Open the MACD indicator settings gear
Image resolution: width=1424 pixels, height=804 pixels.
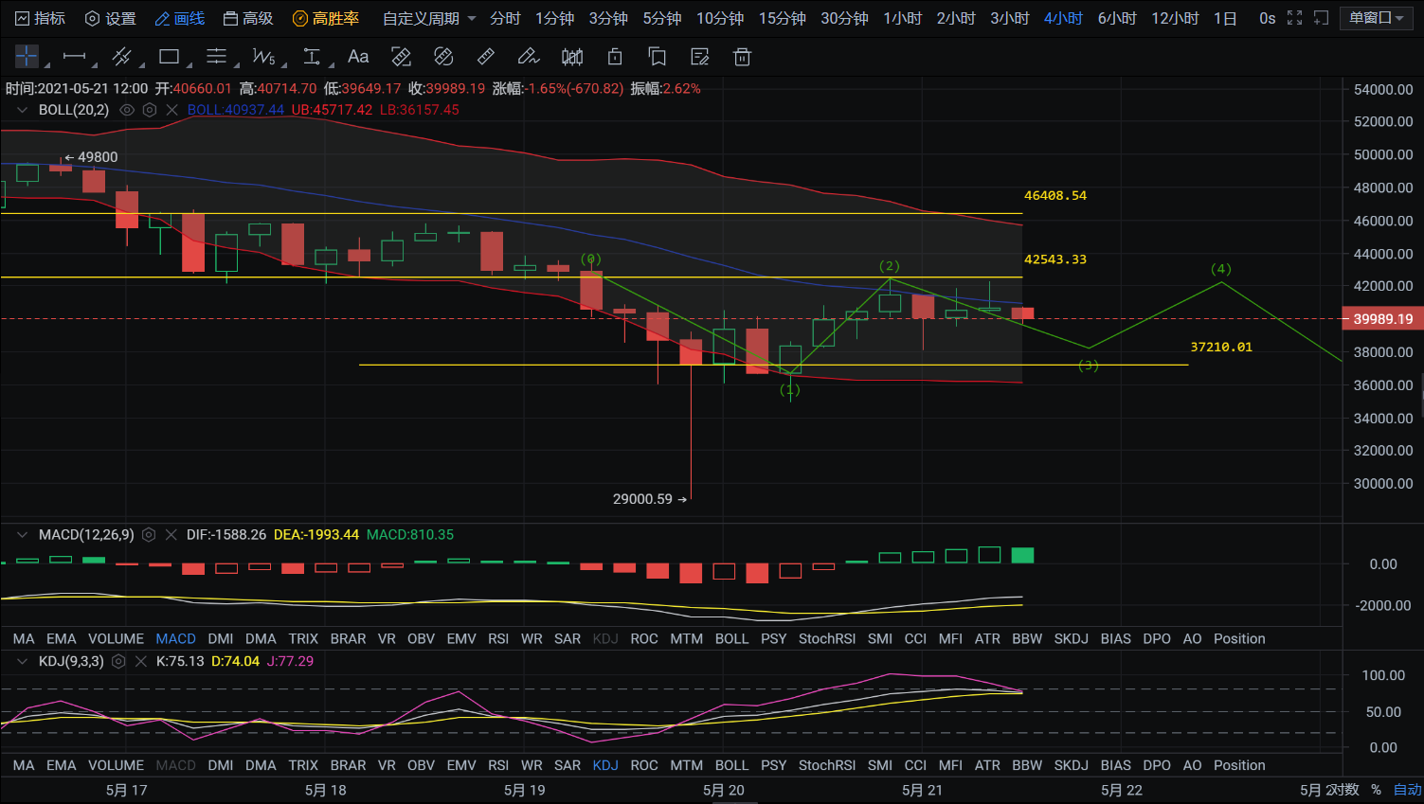[149, 535]
